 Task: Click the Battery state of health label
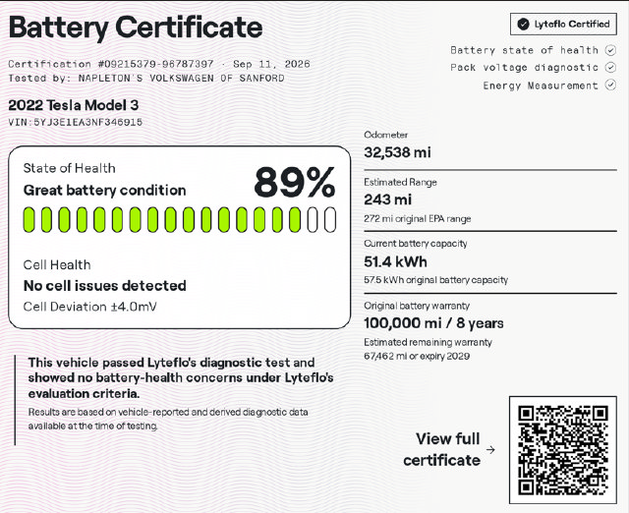(524, 50)
